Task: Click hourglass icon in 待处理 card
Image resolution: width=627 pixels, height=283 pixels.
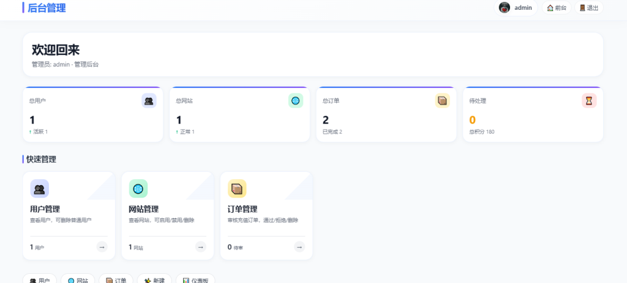Action: coord(589,101)
